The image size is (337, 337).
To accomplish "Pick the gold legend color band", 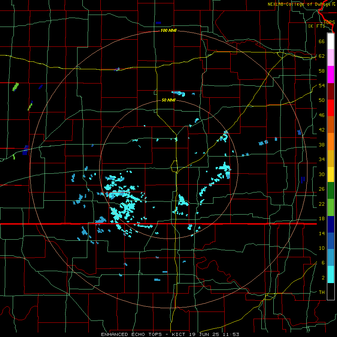I will pos(331,158).
